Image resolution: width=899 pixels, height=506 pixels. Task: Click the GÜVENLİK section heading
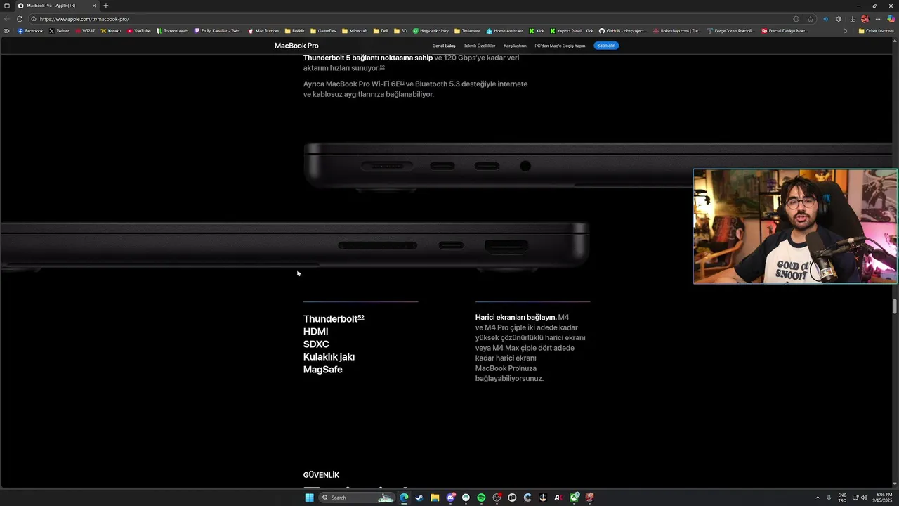(x=321, y=475)
